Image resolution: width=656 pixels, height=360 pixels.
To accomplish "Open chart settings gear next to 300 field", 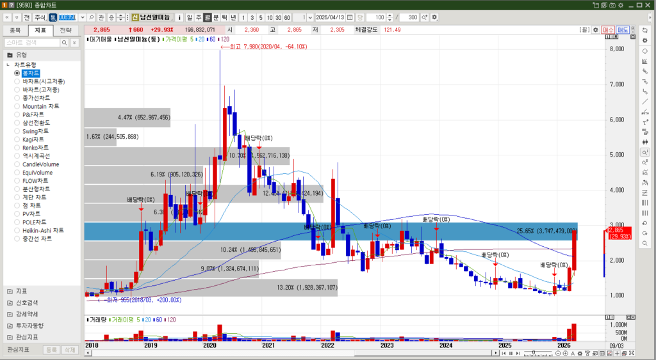I will point(435,17).
